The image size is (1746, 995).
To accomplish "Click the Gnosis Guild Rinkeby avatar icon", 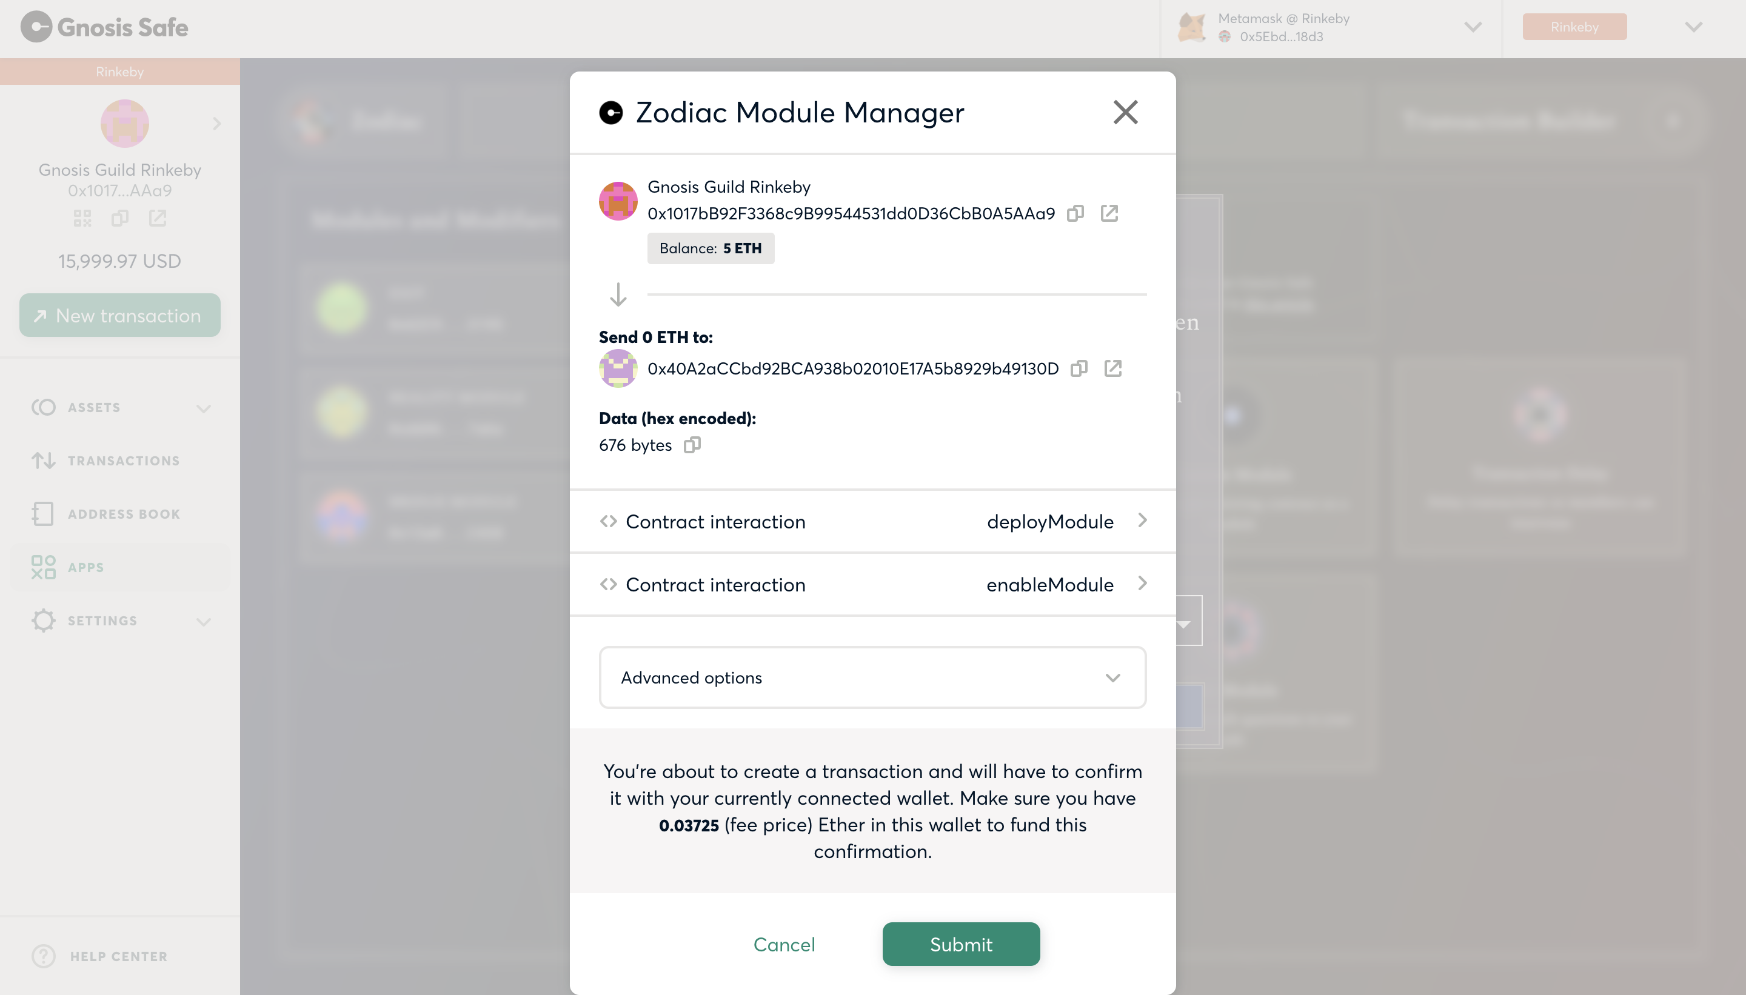I will (x=618, y=200).
